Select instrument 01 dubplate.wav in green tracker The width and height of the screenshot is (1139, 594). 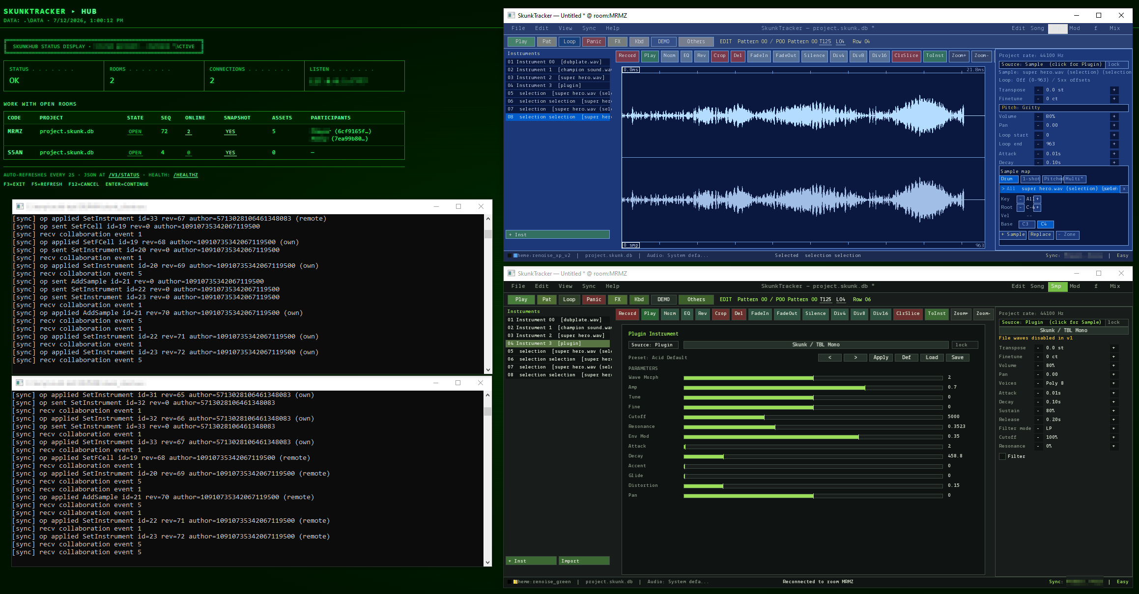pos(558,320)
